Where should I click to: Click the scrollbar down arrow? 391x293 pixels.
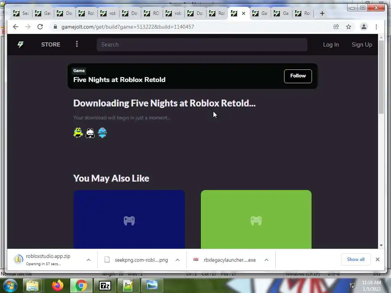[x=381, y=245]
